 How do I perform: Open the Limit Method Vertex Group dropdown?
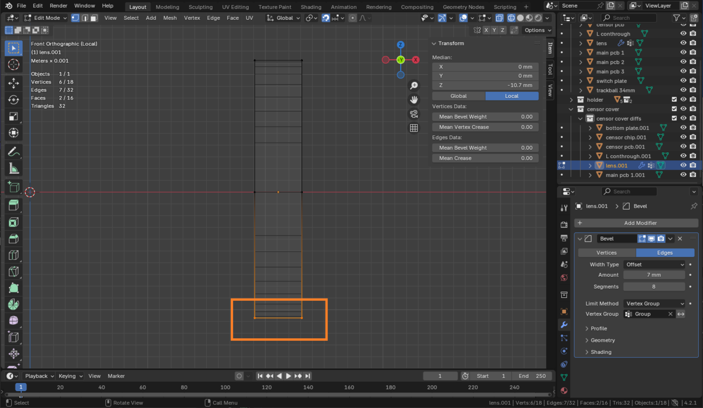coord(654,303)
